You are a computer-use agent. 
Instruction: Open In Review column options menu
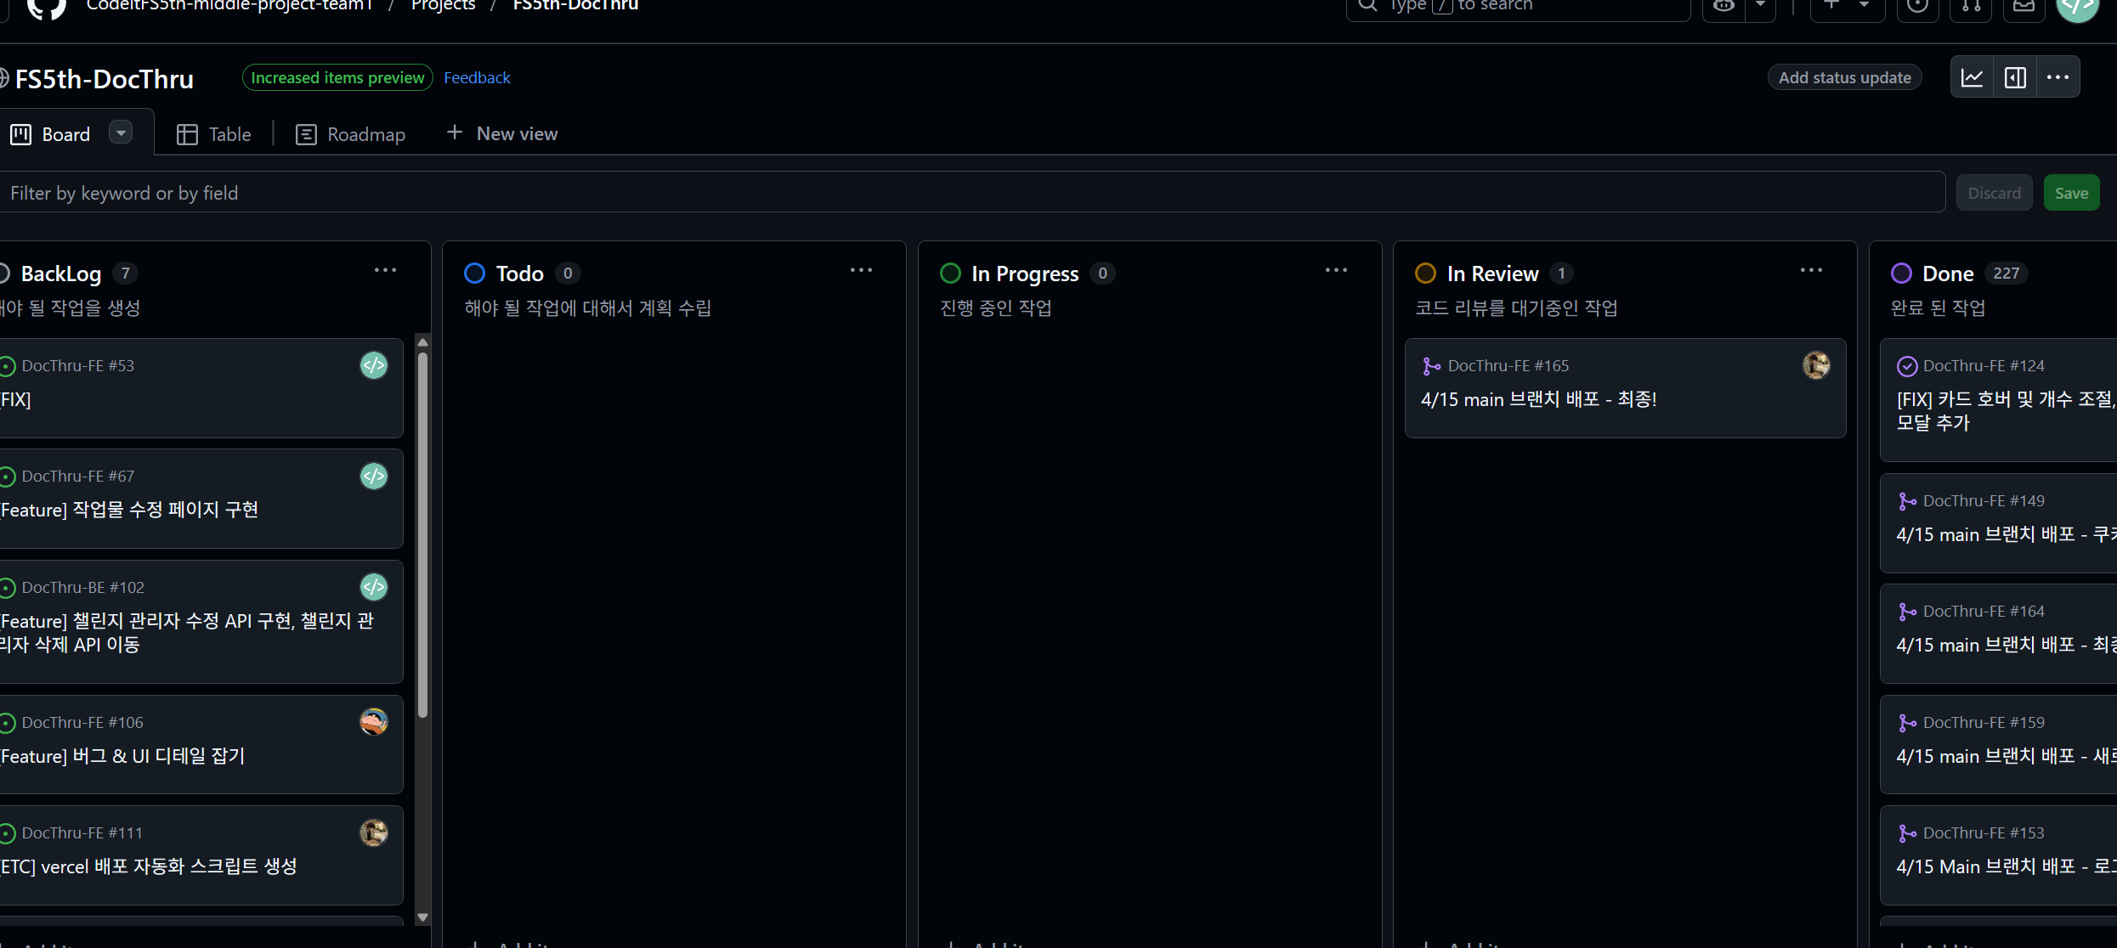click(1811, 271)
